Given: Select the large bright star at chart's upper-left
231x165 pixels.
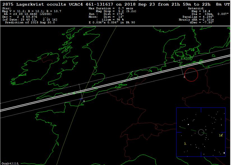Looking at the screenshot, I should click(188, 125).
